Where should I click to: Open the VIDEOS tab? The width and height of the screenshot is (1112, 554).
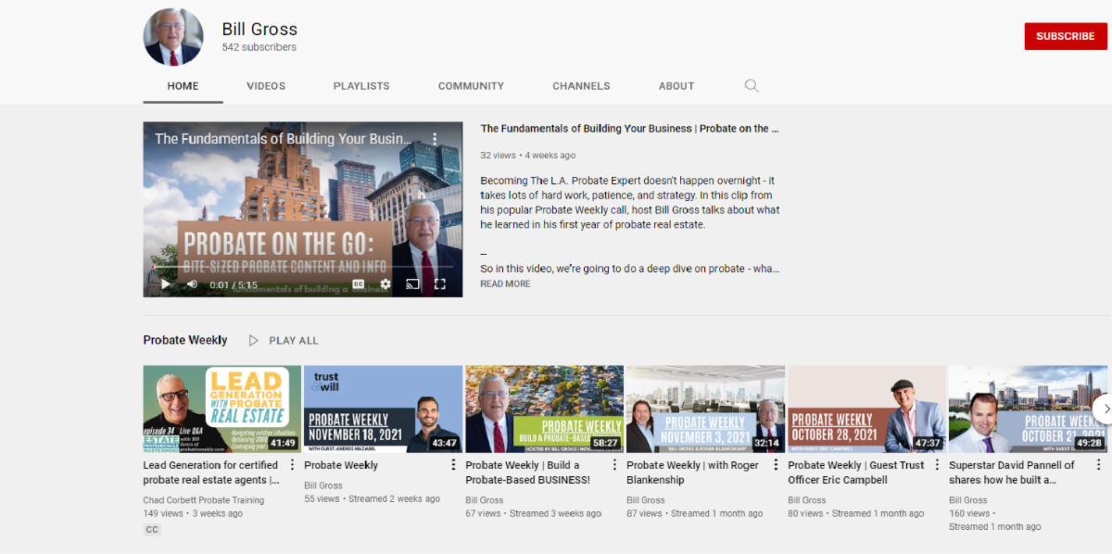[x=266, y=85]
